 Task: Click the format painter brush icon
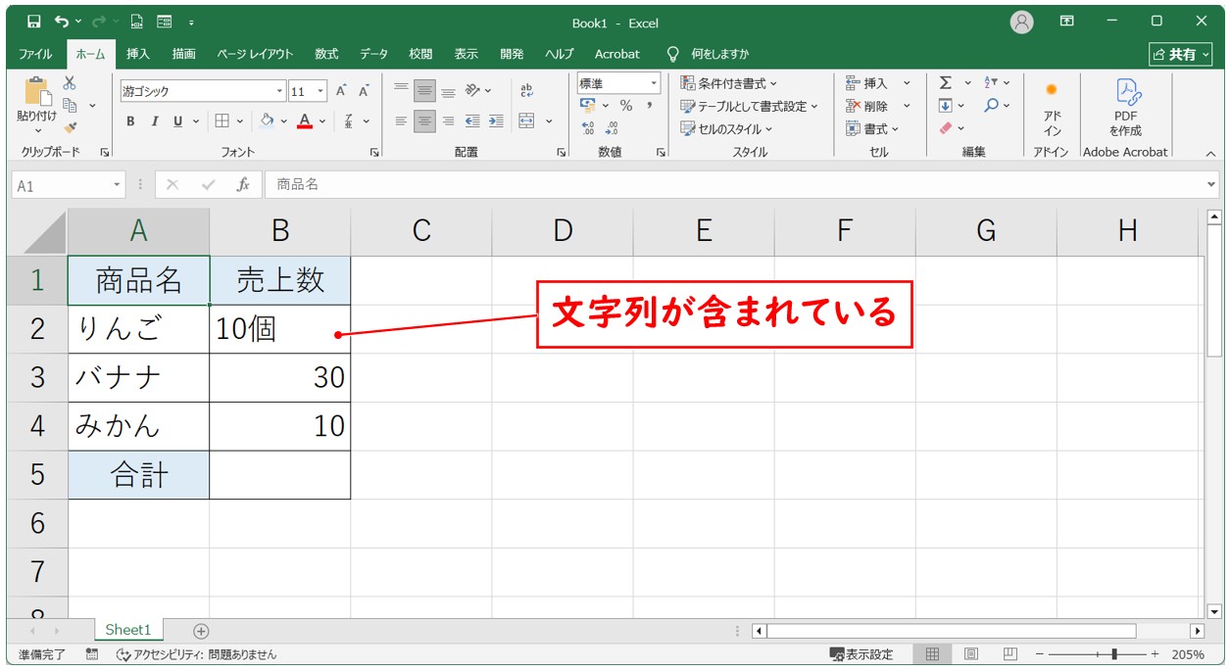pyautogui.click(x=70, y=127)
